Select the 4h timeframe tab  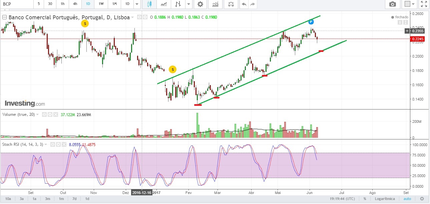[75, 4]
